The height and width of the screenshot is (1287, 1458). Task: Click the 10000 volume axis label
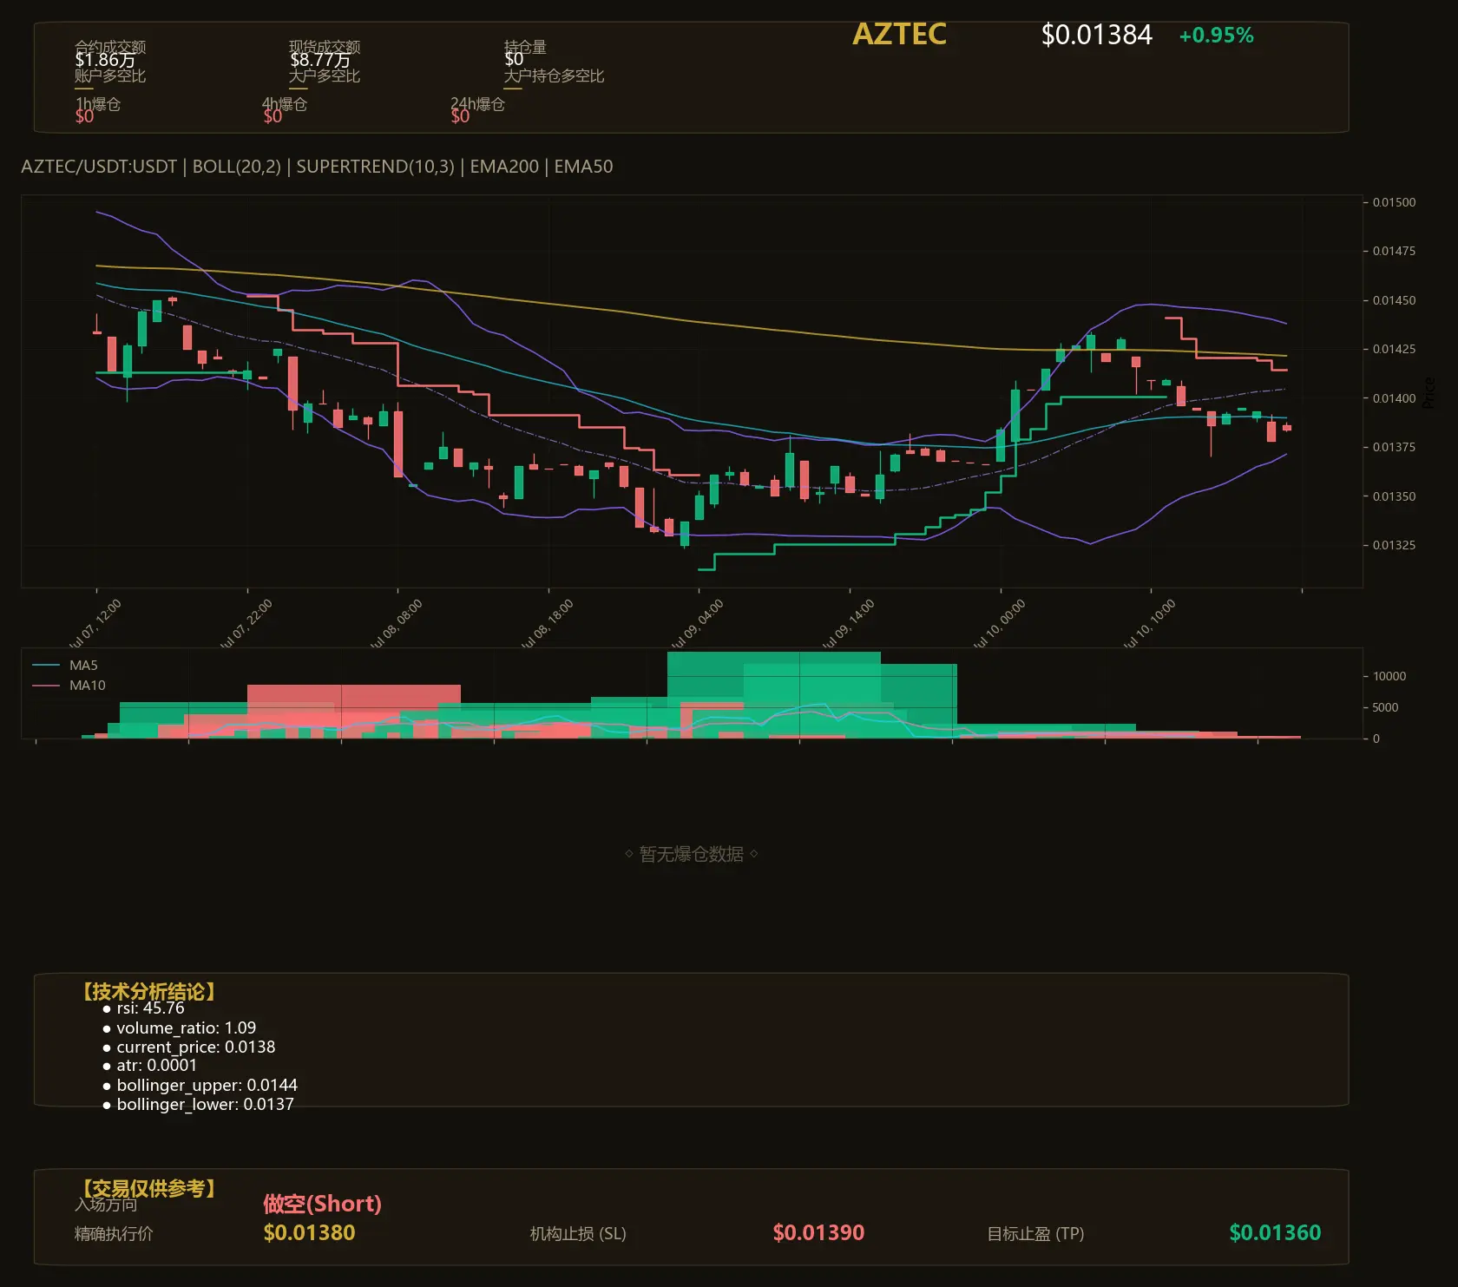point(1389,676)
